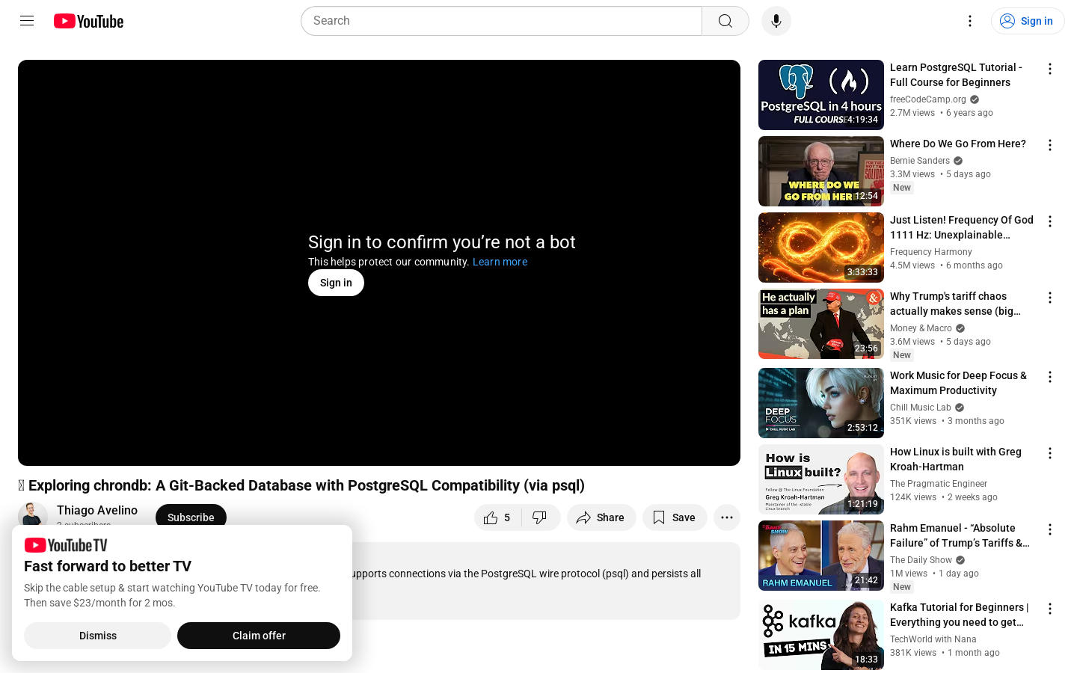1077x673 pixels.
Task: Open options for Learn PostgreSQL Tutorial video
Action: (1050, 69)
